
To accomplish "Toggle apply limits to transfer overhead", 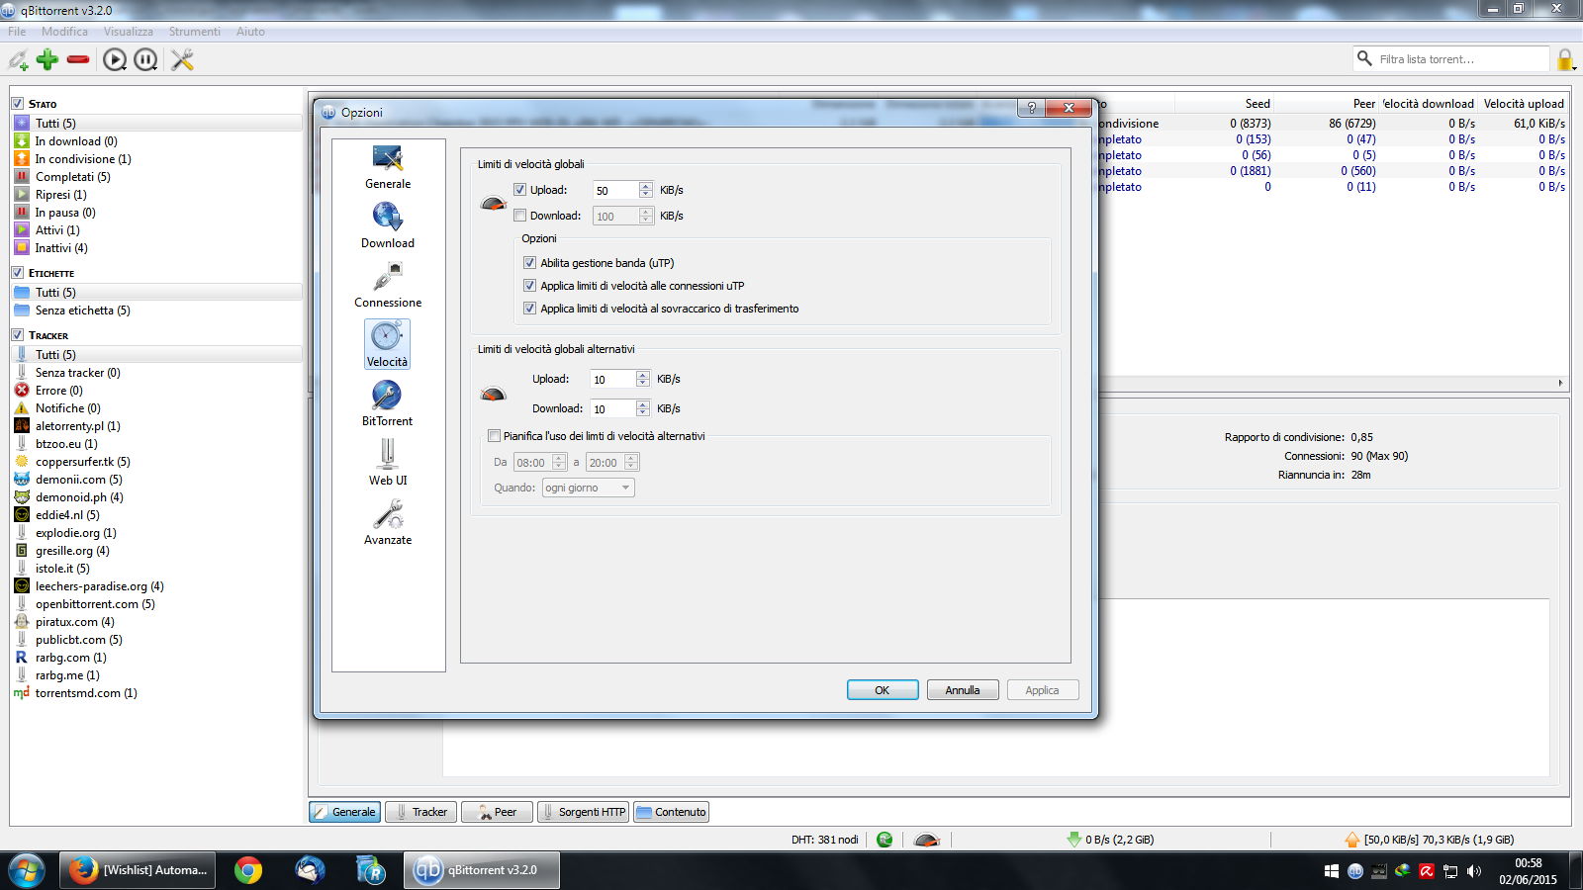I will coord(530,309).
